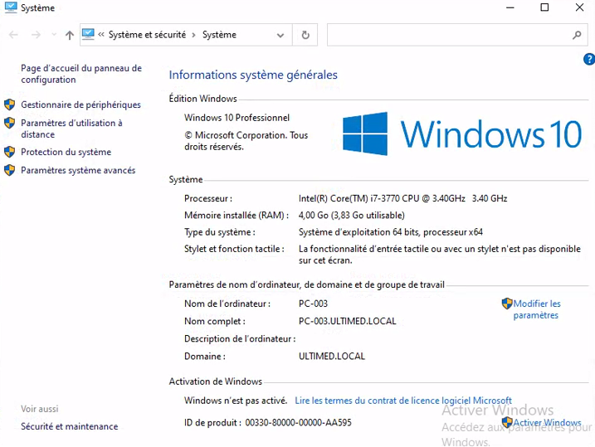
Task: Close the Système window
Action: click(579, 7)
